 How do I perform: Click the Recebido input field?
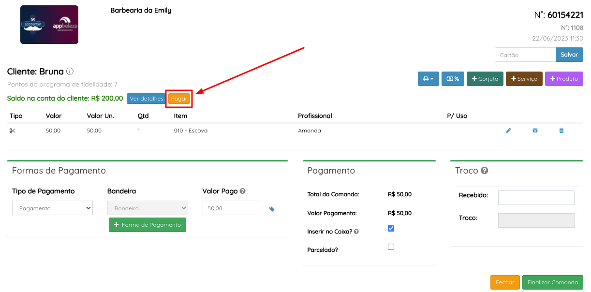click(x=536, y=197)
